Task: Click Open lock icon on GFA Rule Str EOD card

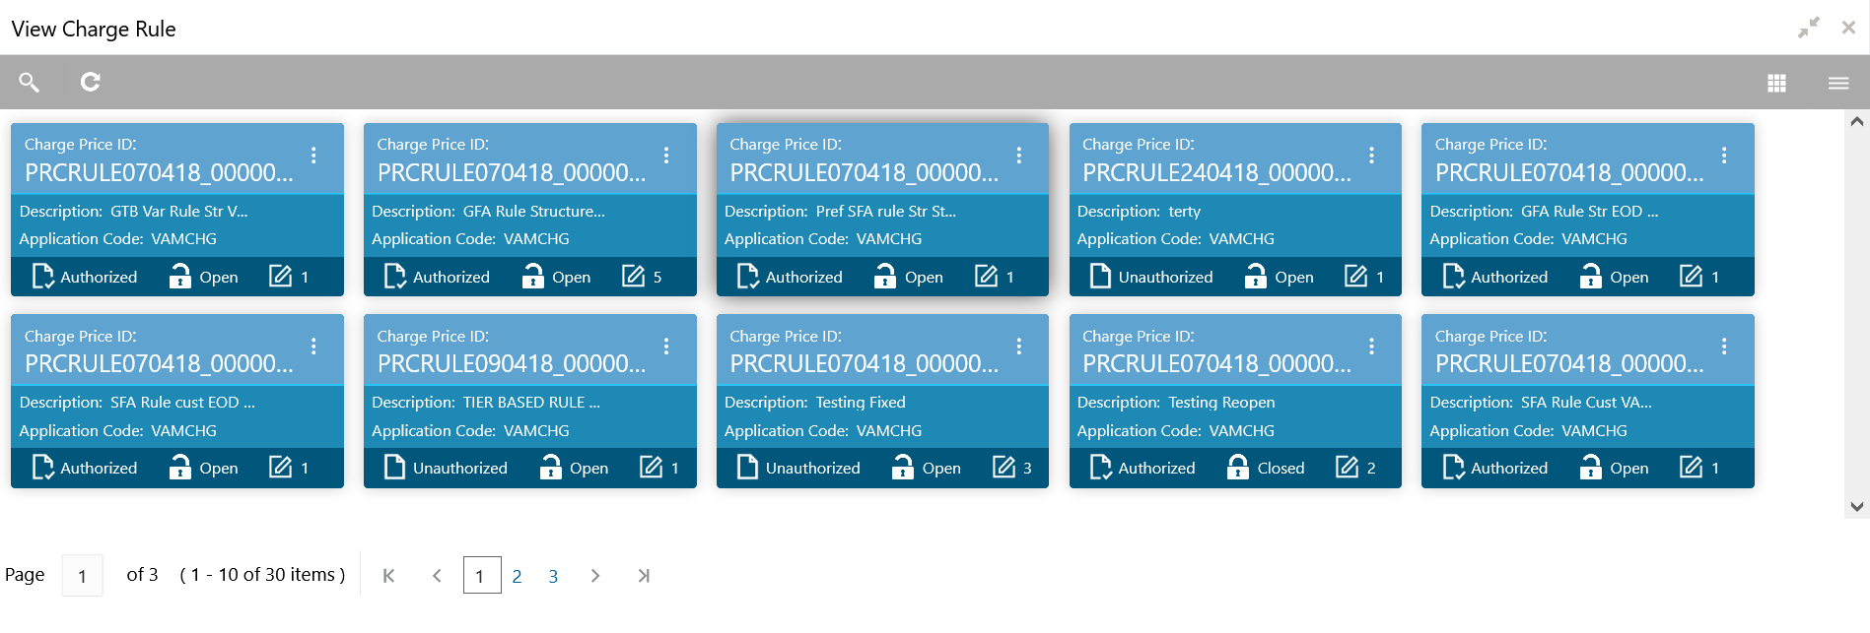Action: pyautogui.click(x=1590, y=277)
